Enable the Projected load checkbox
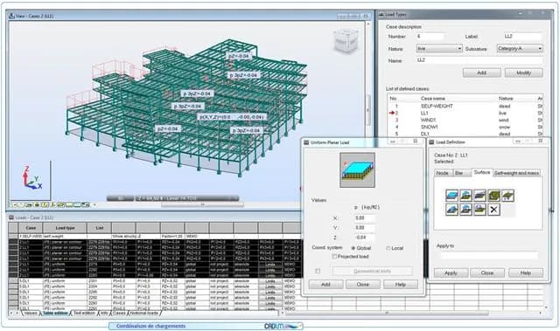This screenshot has width=560, height=331. pyautogui.click(x=334, y=256)
